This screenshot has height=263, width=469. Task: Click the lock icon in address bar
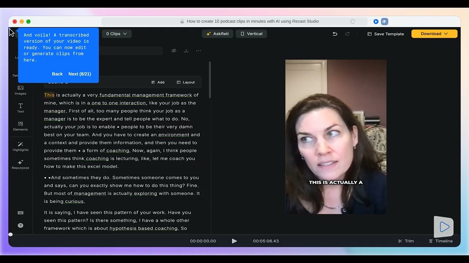click(x=182, y=22)
